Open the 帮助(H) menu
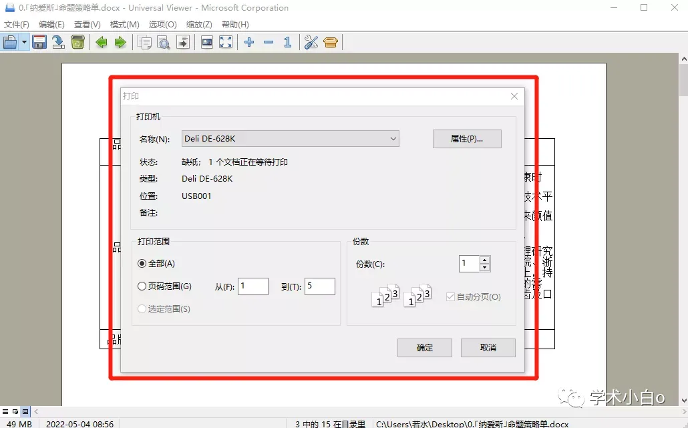The width and height of the screenshot is (688, 428). (235, 25)
